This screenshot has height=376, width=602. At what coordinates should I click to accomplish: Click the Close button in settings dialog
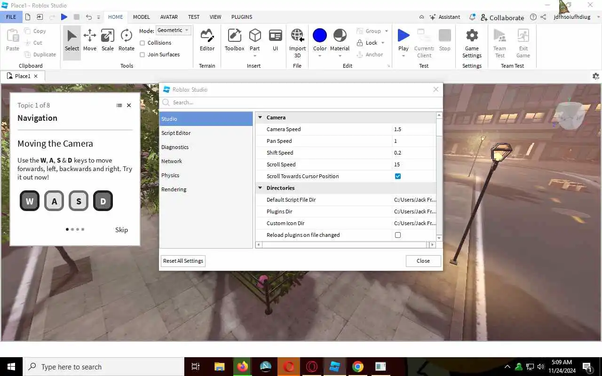pos(423,261)
